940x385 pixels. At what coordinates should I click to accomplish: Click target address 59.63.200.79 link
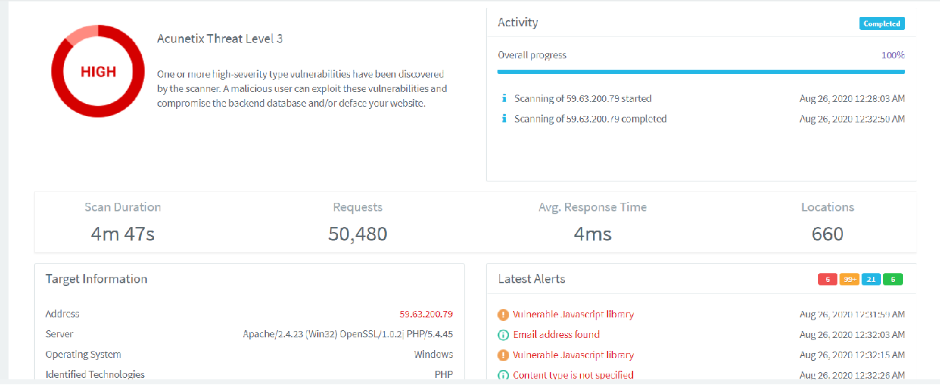(x=426, y=314)
